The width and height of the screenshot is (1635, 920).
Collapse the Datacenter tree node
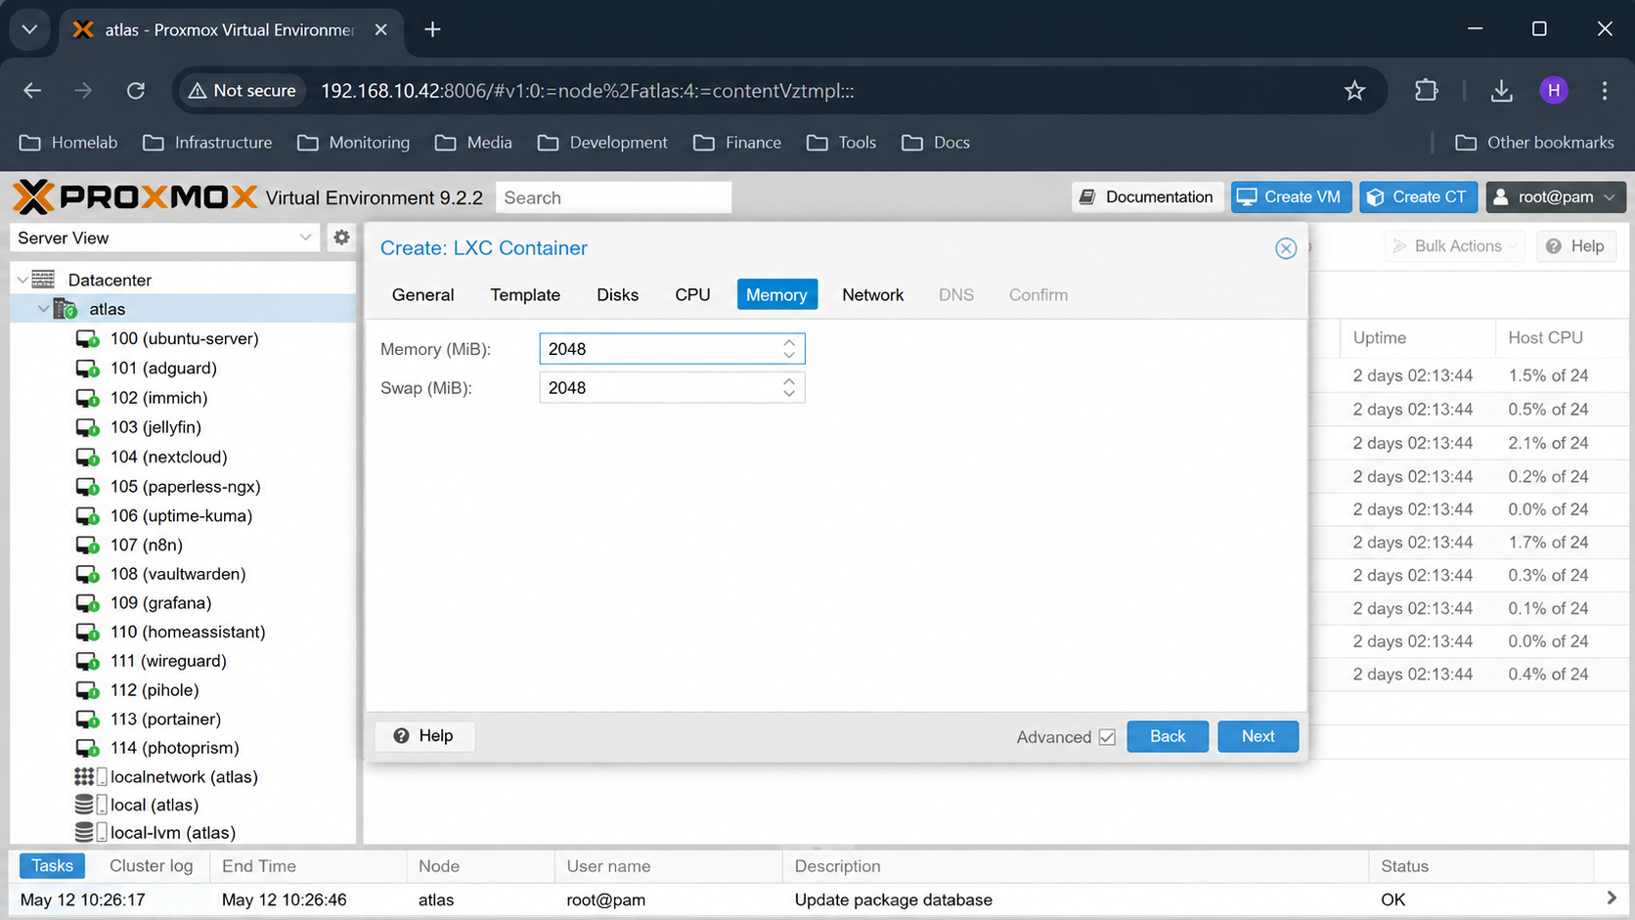tap(22, 280)
